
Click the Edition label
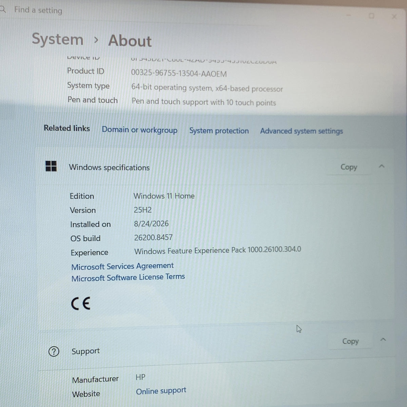(x=82, y=196)
